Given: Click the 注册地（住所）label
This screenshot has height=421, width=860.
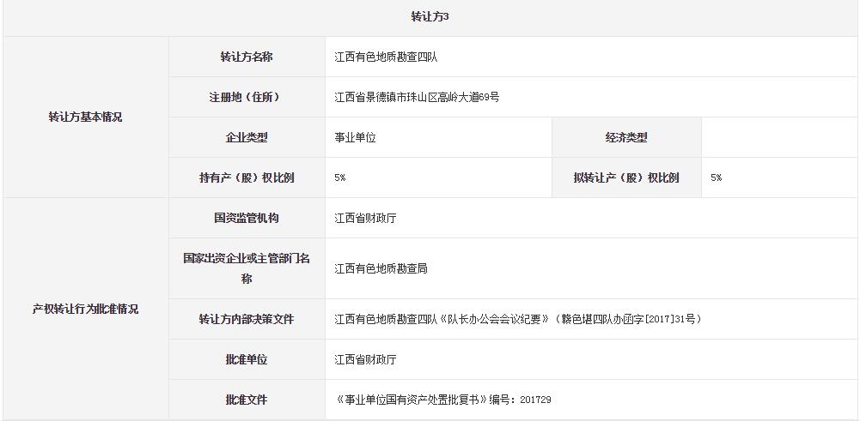Looking at the screenshot, I should [247, 97].
